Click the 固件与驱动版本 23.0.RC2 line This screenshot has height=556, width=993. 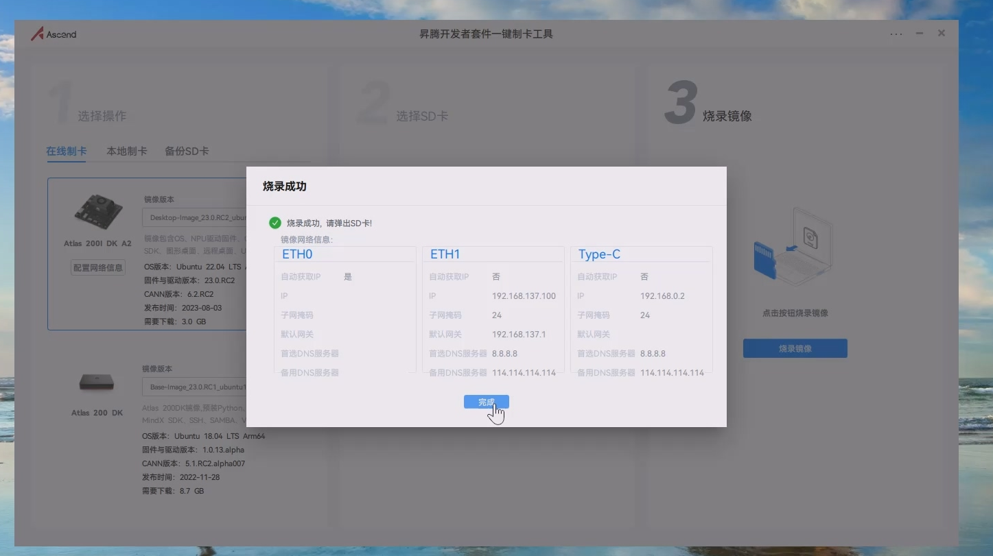coord(189,280)
